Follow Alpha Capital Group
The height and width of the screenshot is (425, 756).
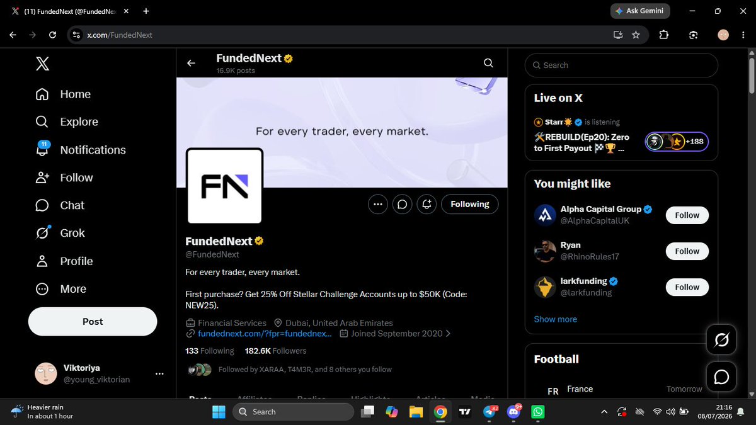(687, 215)
